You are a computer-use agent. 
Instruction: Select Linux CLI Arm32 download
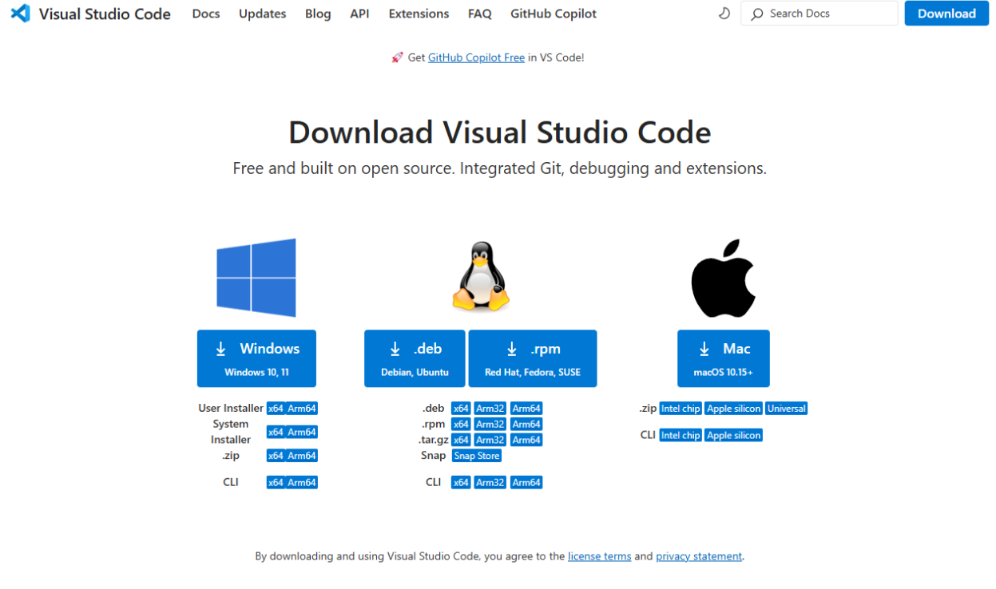(490, 482)
